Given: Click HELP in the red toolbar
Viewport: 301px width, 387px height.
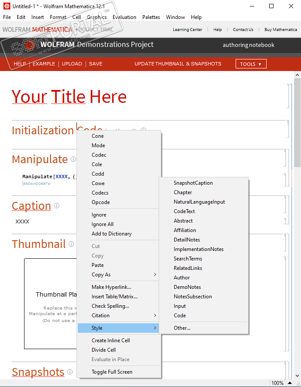Looking at the screenshot, I should [x=20, y=64].
